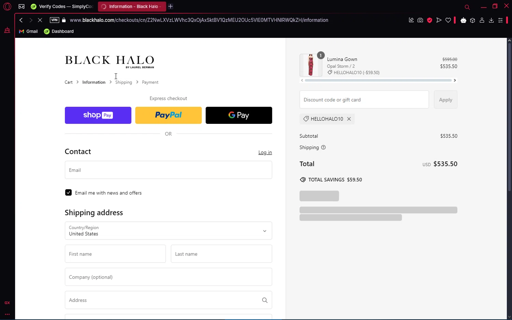The image size is (512, 320).
Task: Focus the Last name field
Action: (222, 254)
